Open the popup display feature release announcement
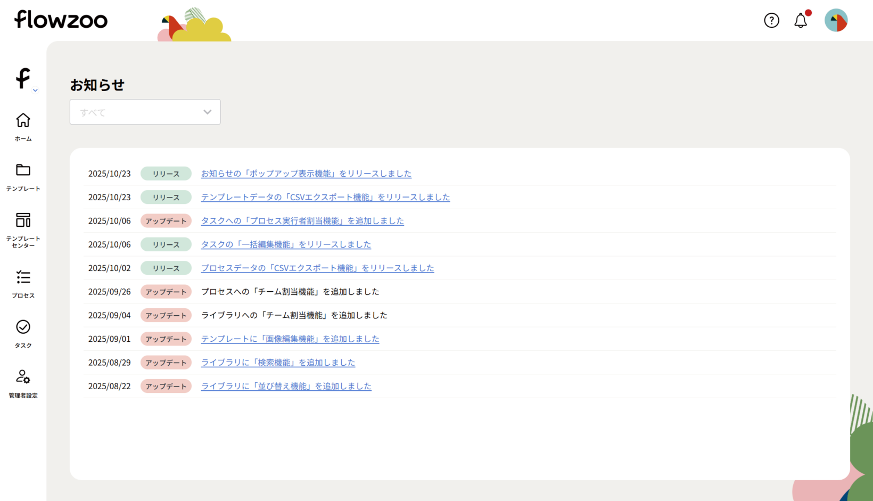 [306, 174]
